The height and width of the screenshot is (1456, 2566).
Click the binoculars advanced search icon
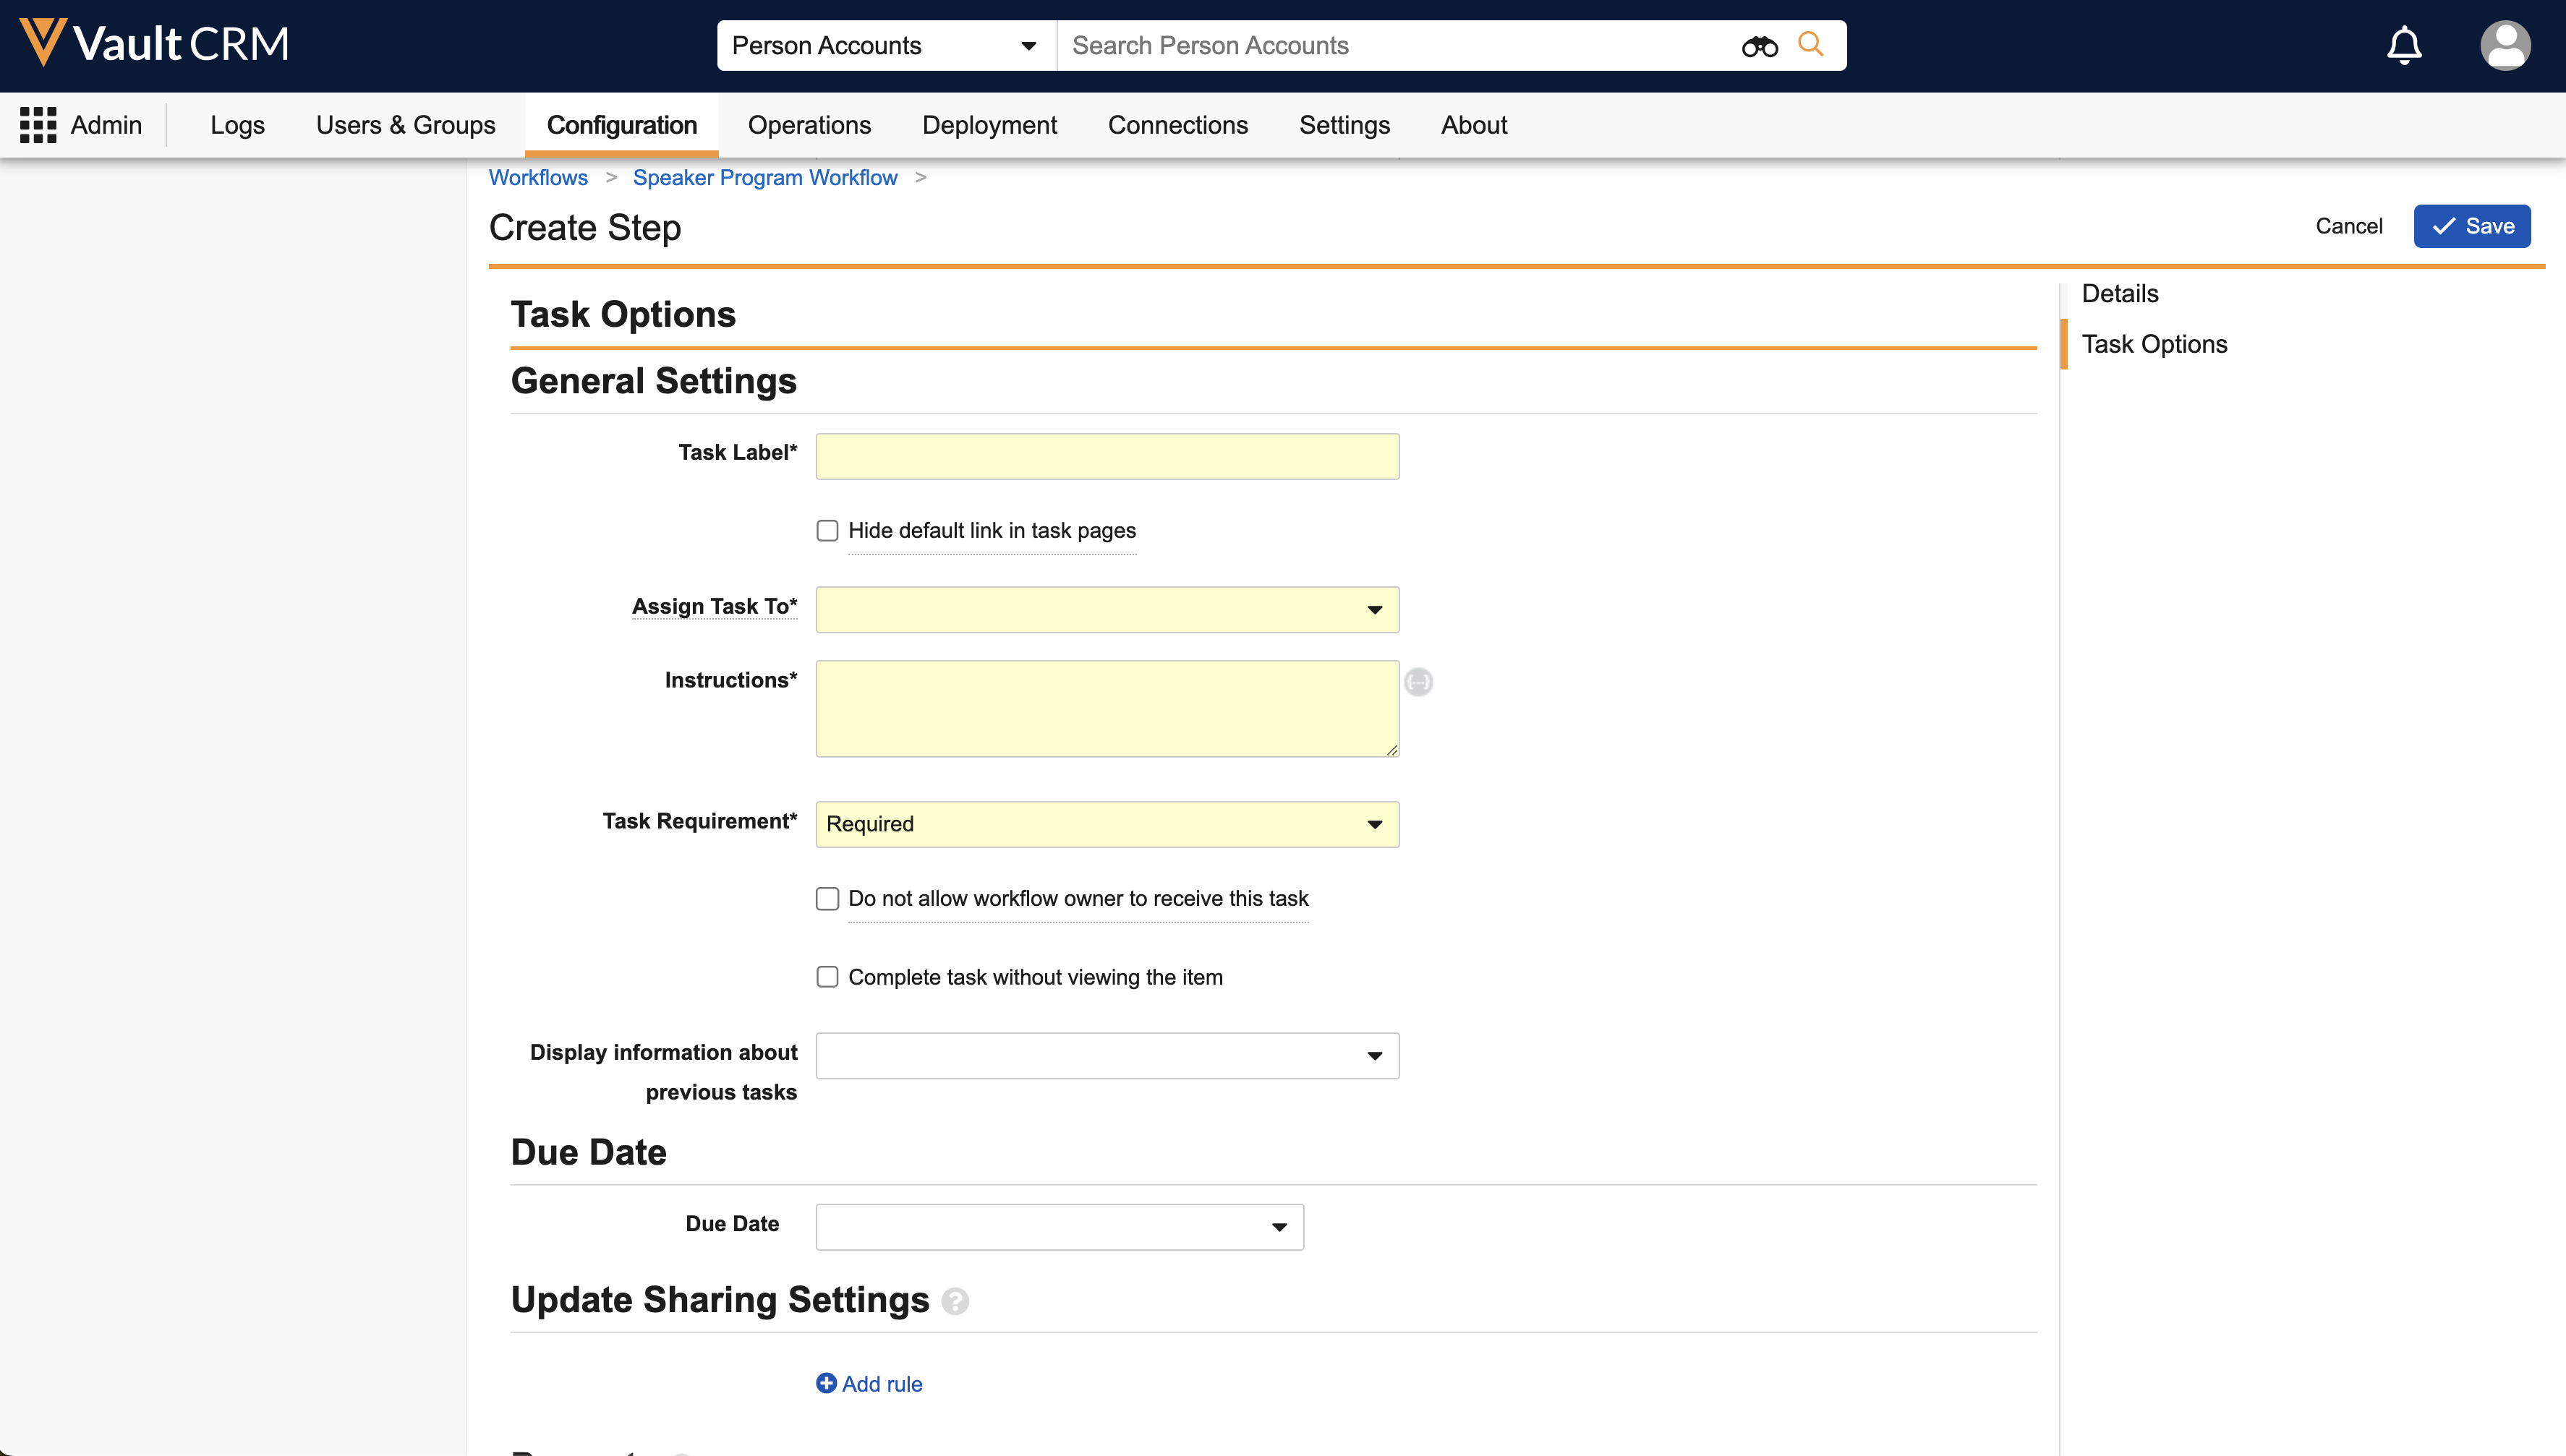1759,46
